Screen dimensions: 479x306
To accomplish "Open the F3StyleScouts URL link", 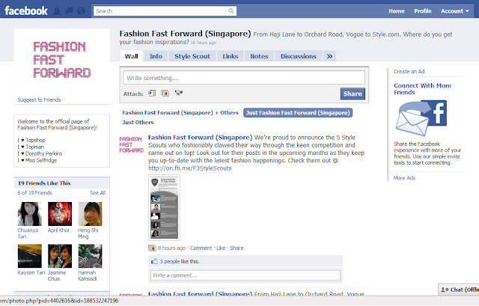I will (189, 168).
